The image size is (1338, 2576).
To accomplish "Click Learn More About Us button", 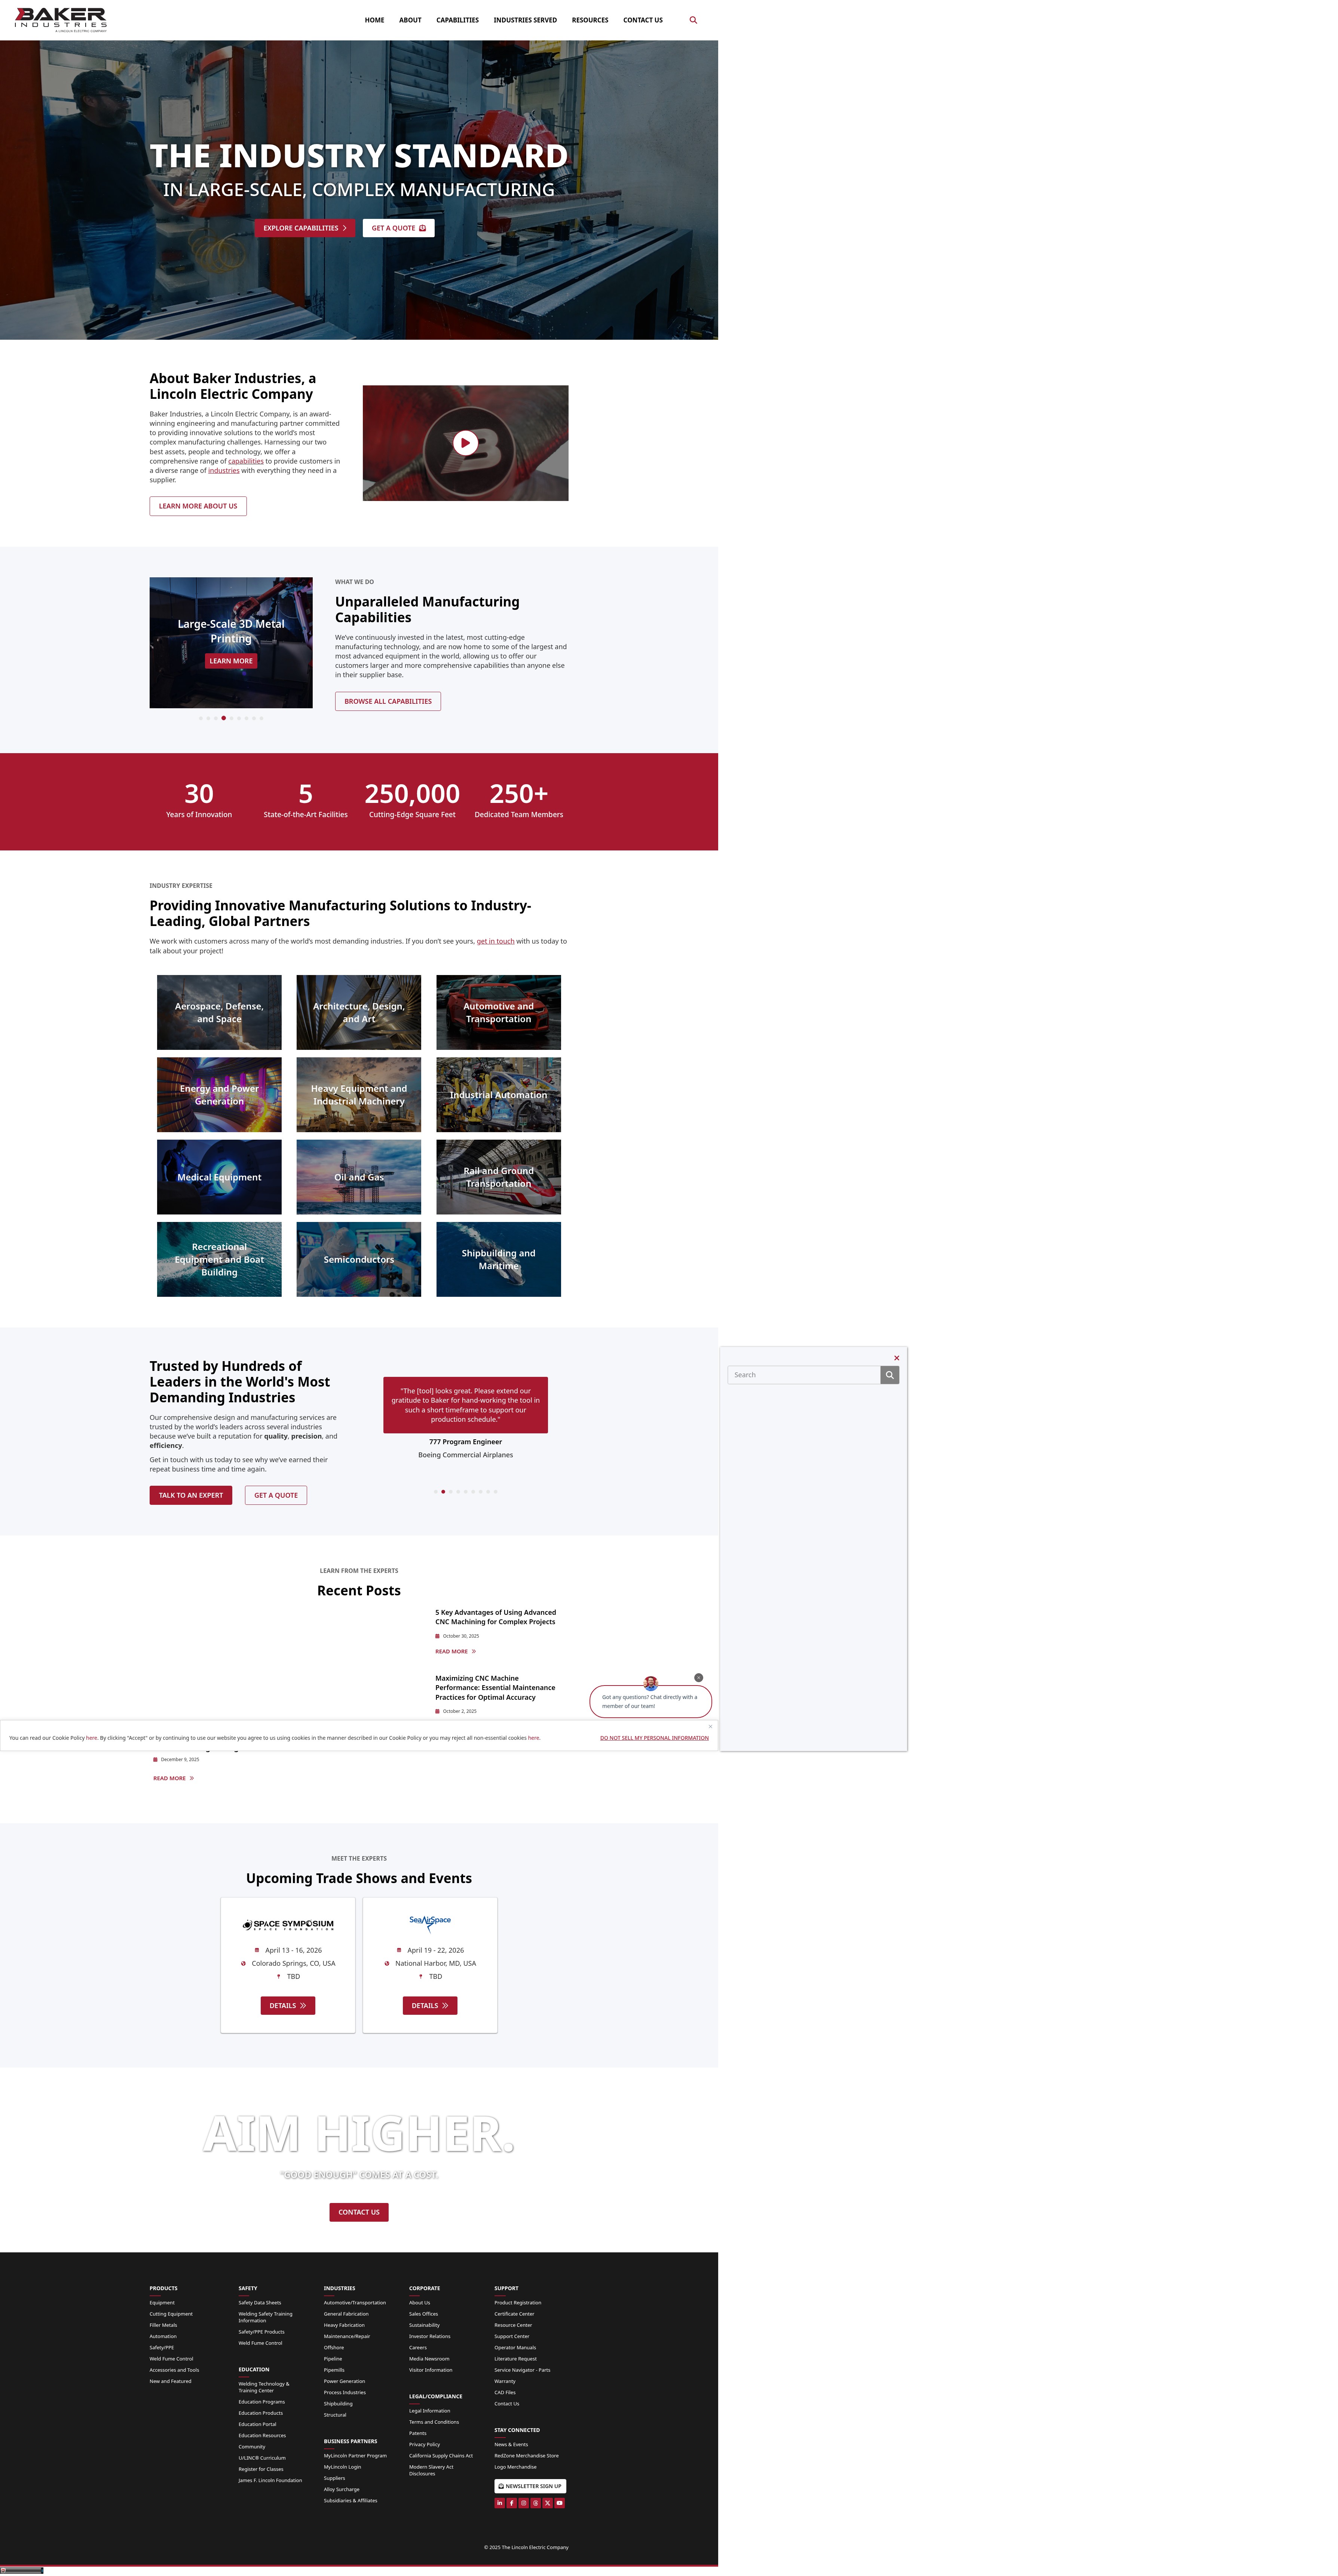I will (x=198, y=506).
